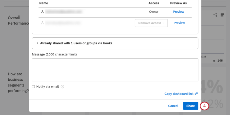This screenshot has height=115, width=230.
Task: Click the chain-link icon after Copy dashboard link
Action: point(196,94)
